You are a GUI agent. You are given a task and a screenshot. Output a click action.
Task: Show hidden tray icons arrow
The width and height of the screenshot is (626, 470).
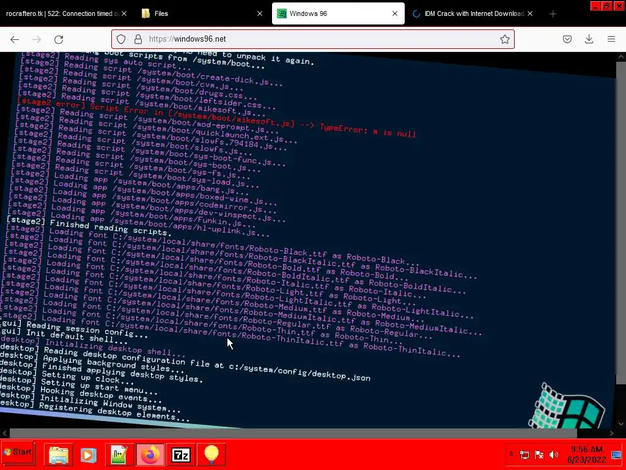coord(511,454)
